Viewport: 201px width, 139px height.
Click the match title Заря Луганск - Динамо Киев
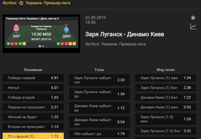(x=125, y=34)
